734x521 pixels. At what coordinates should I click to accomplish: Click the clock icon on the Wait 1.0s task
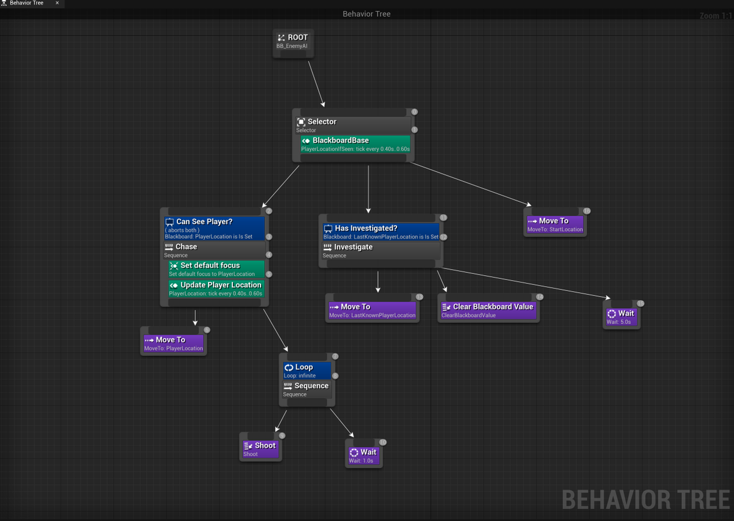click(354, 452)
